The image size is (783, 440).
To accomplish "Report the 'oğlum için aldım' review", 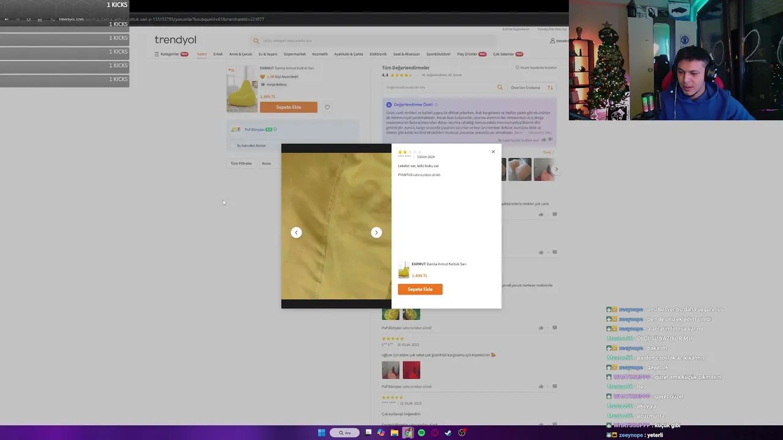I will tap(555, 387).
